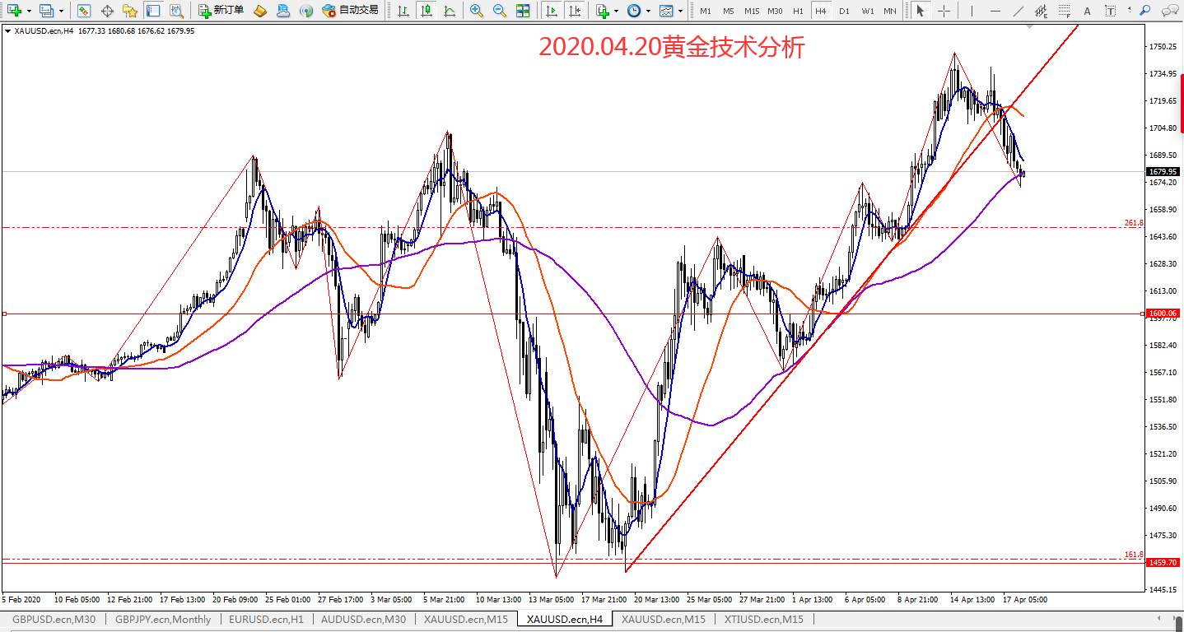Select the M30 timeframe button
Screen dimensions: 1184x632
coord(775,11)
